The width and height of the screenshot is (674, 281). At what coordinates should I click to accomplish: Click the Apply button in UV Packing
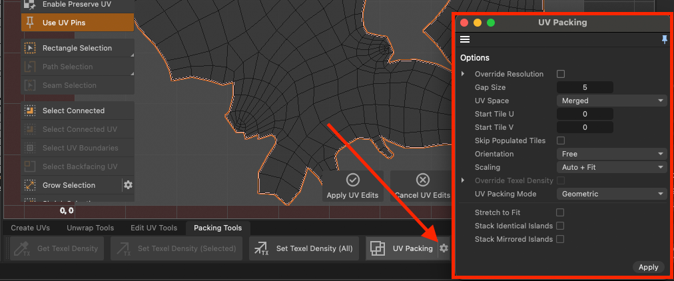click(648, 267)
